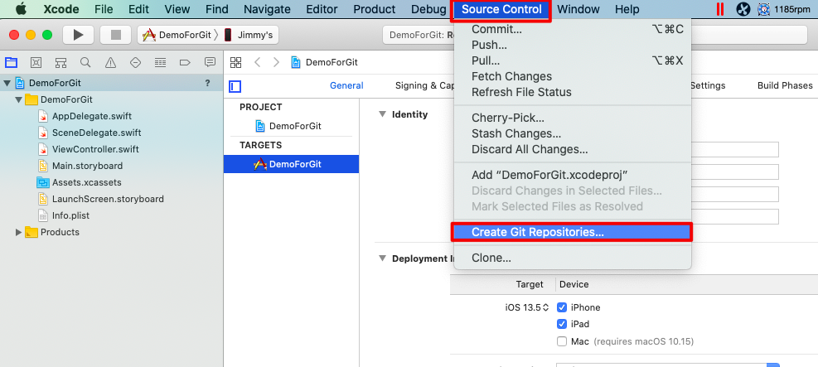Toggle the iPhone device checkbox

tap(562, 307)
